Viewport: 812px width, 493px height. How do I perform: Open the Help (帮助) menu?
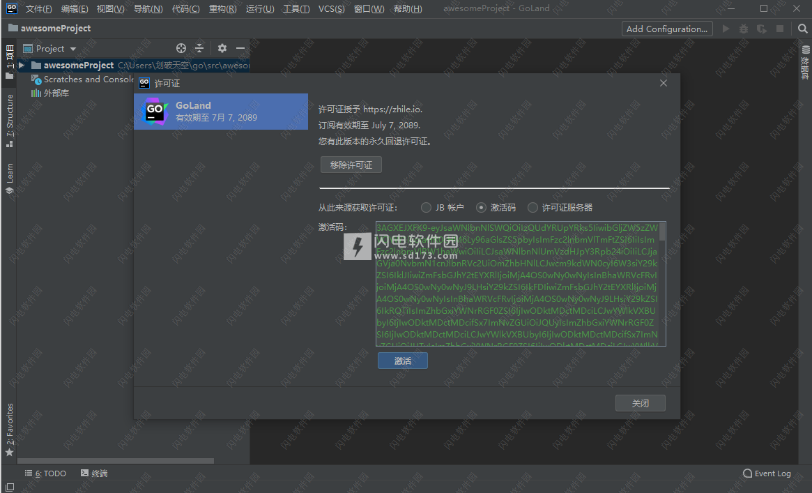408,9
